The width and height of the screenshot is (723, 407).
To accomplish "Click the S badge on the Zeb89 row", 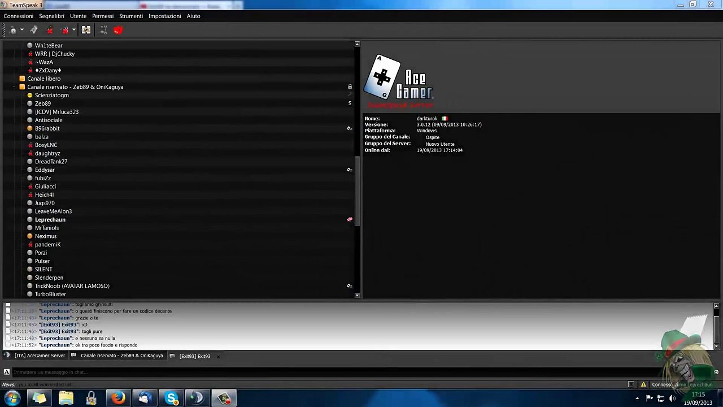I will click(x=350, y=103).
